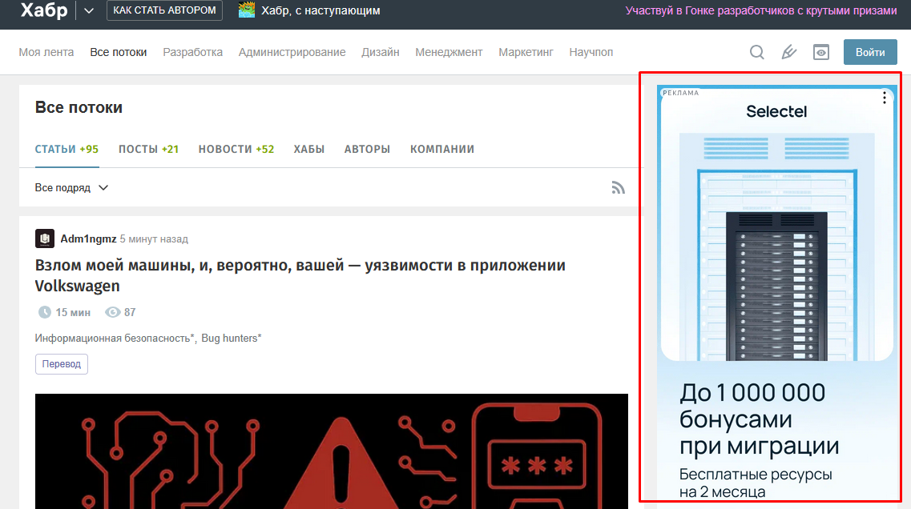
Task: Click the article cover image with warning triangle
Action: pyautogui.click(x=331, y=451)
